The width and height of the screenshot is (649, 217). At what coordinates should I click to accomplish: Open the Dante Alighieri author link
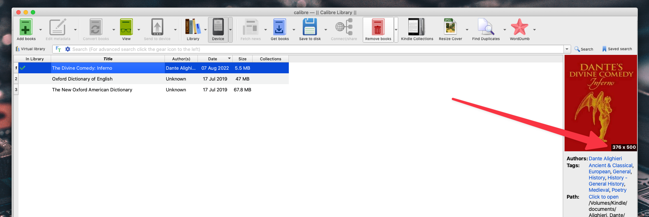[605, 159]
